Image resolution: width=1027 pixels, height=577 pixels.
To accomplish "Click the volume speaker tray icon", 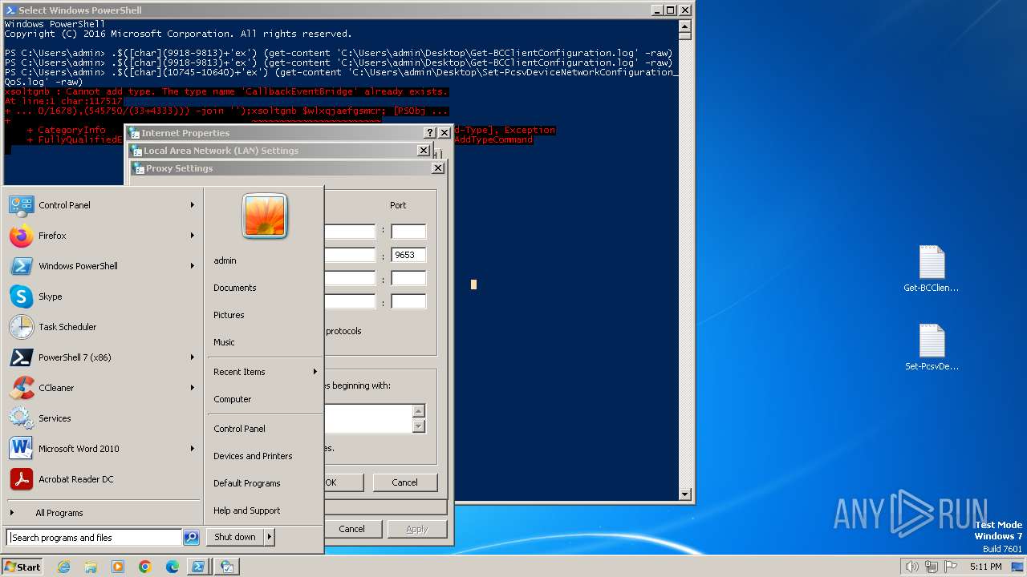I will coord(911,567).
